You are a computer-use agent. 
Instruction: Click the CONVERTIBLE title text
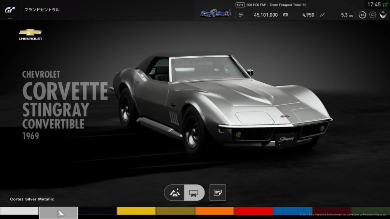[53, 124]
